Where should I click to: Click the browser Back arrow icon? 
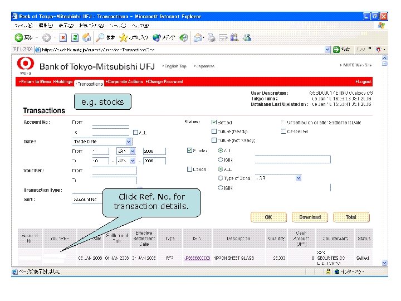(19, 38)
